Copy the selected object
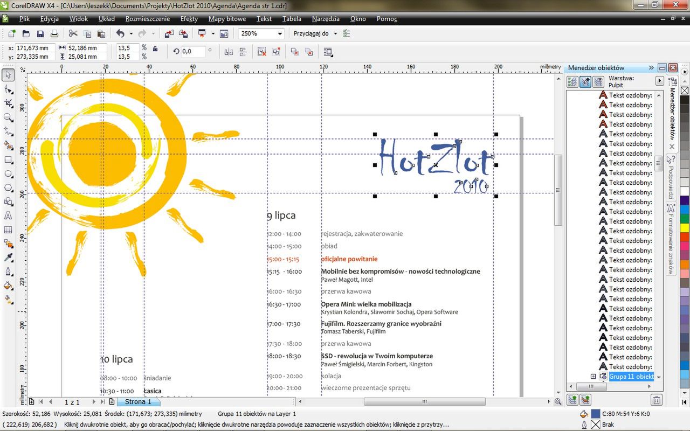This screenshot has width=690, height=431. tap(87, 33)
